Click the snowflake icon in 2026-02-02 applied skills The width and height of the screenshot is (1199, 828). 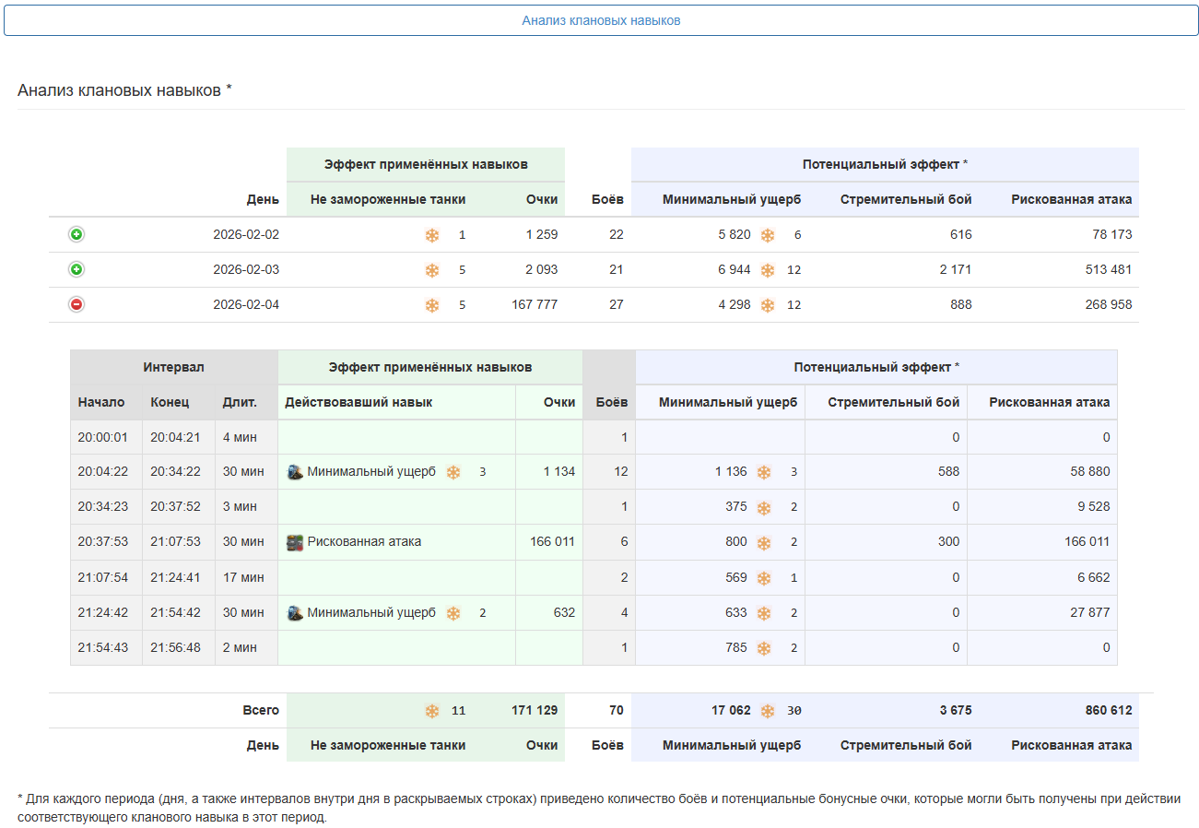432,235
